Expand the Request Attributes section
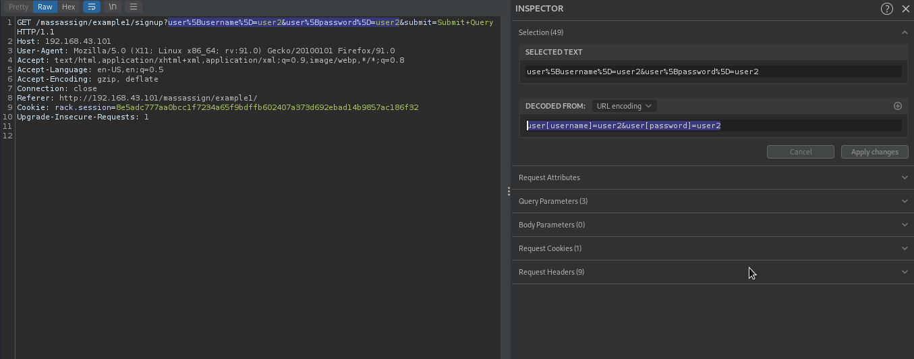This screenshot has width=914, height=359. coord(712,177)
